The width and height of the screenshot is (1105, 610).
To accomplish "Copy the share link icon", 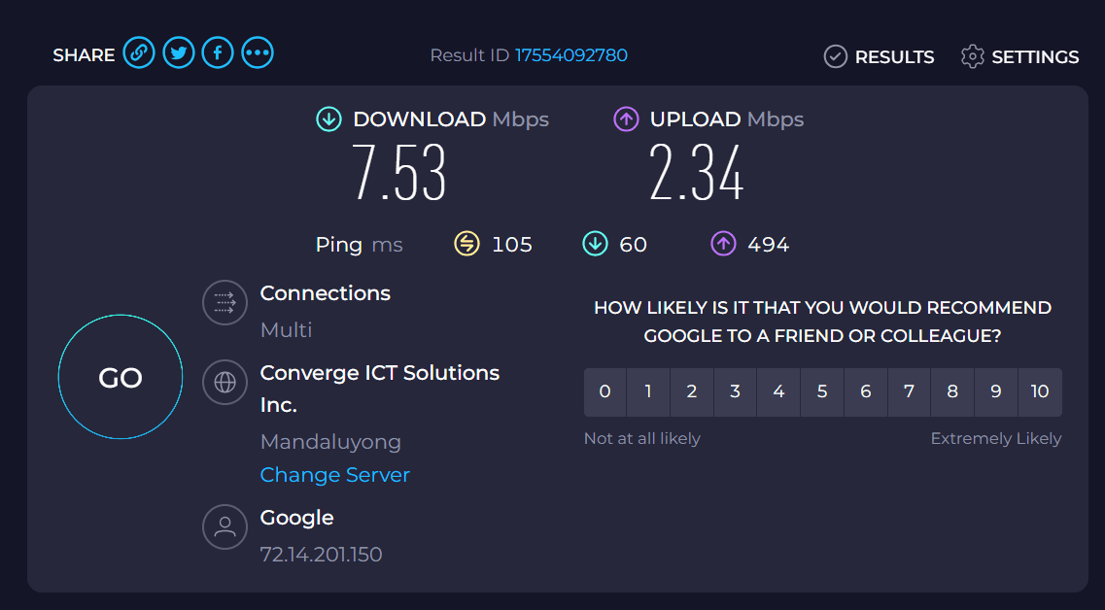I will (139, 52).
